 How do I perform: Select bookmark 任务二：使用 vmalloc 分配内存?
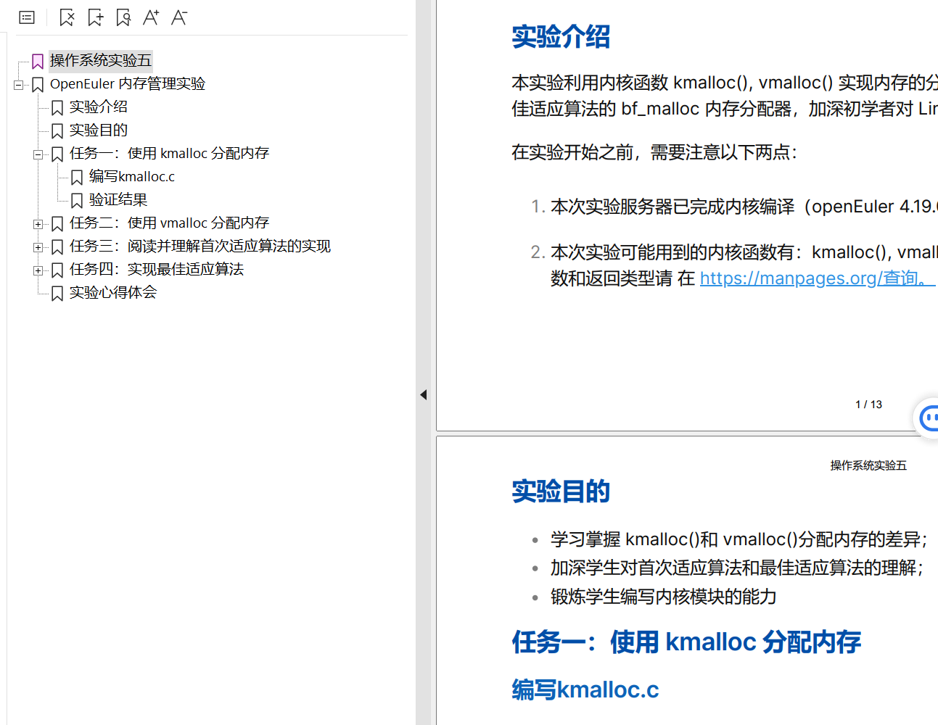coord(169,223)
